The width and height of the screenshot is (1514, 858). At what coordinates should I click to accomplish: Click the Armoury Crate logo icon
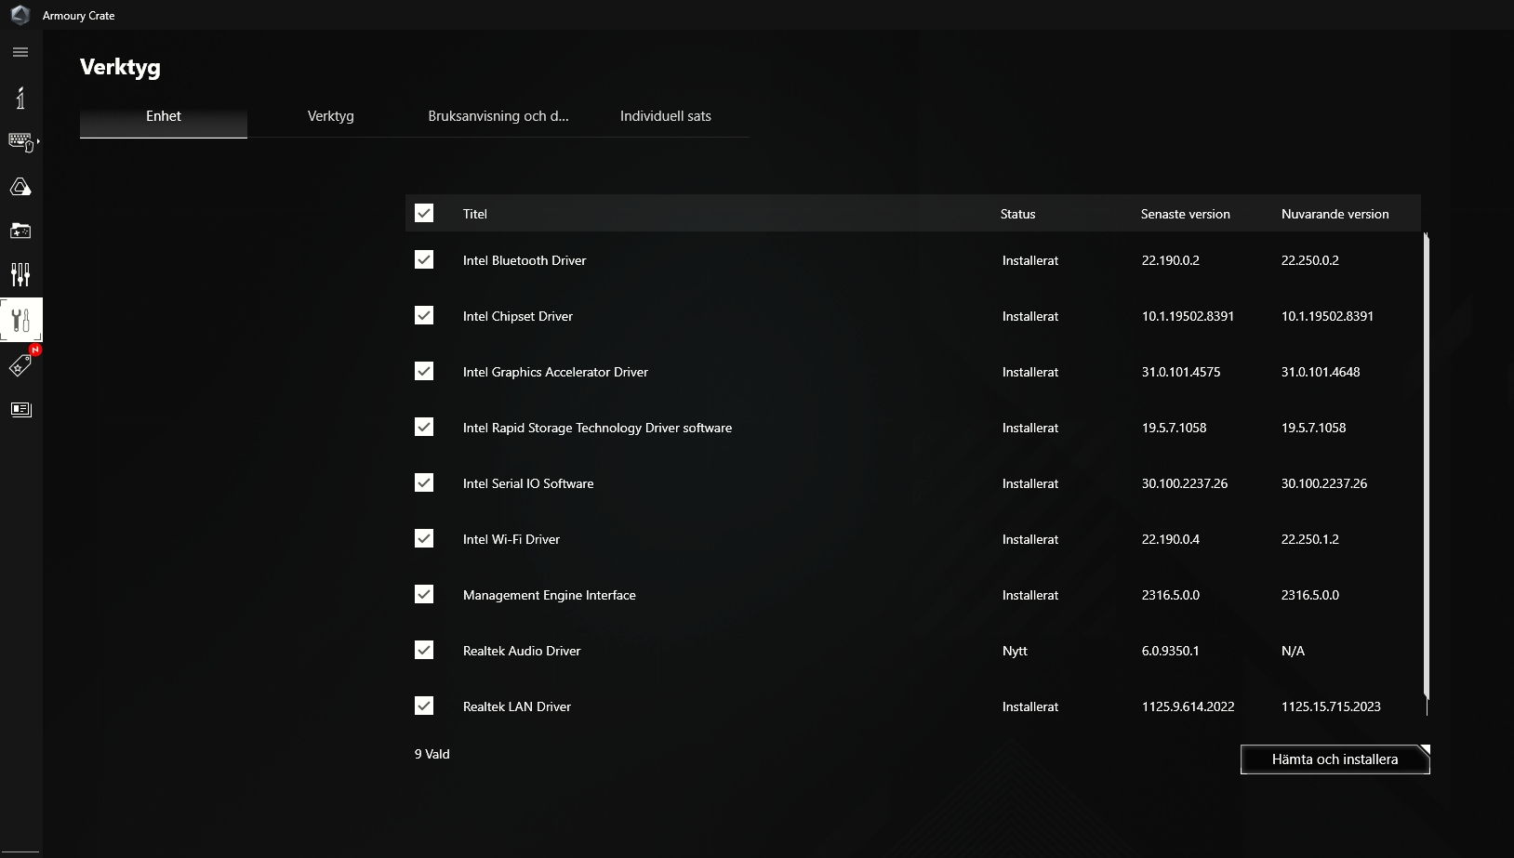pos(20,15)
